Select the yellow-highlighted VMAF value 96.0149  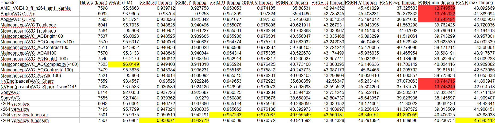[x=124, y=64]
